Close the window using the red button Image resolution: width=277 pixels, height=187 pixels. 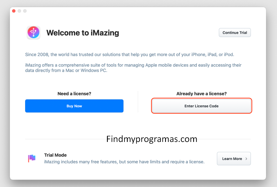click(14, 11)
